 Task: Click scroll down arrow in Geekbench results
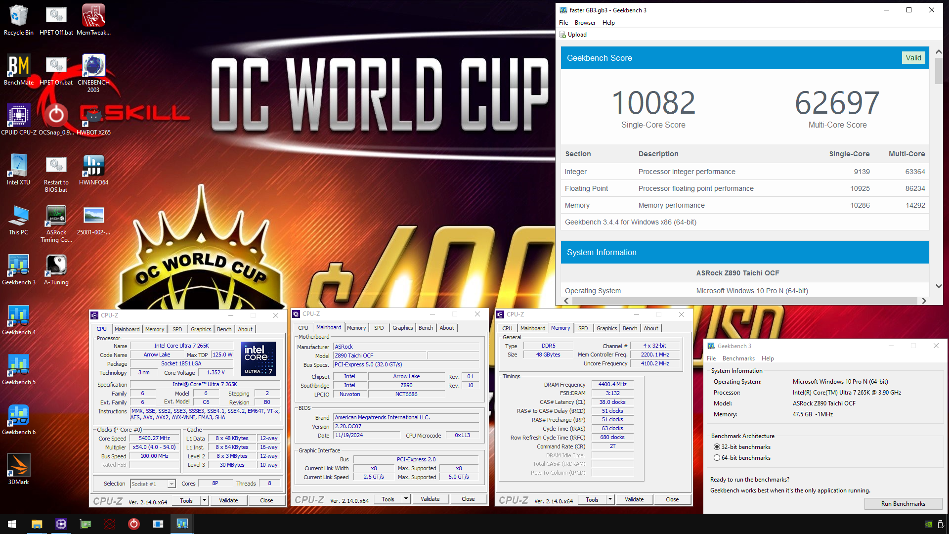point(939,286)
